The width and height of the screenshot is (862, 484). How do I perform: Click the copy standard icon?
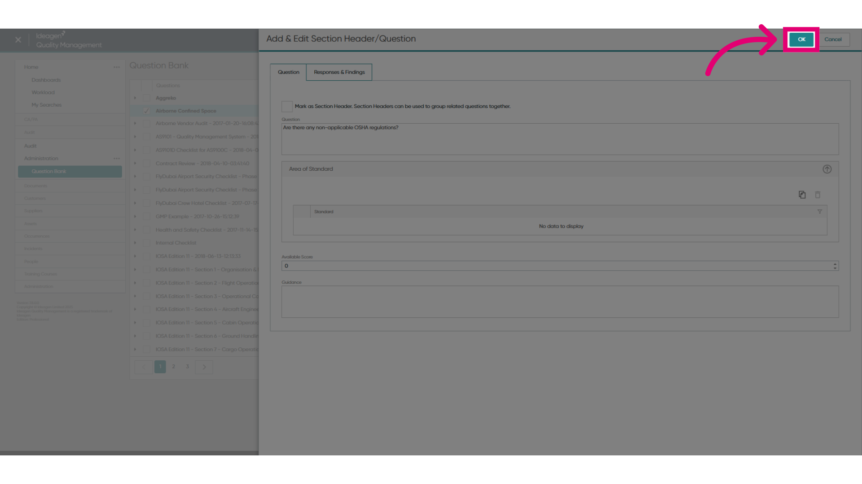coord(802,194)
